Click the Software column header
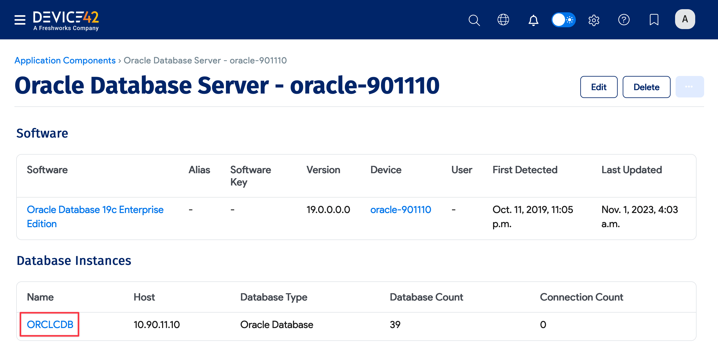Screen dimensions: 718x349 pos(47,170)
